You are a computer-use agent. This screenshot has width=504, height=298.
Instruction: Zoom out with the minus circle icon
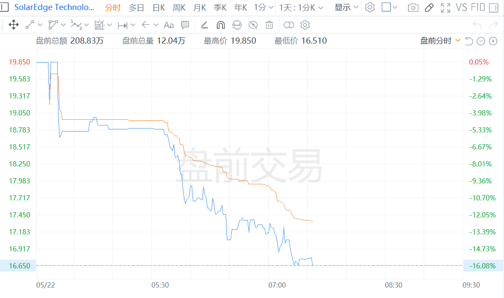pyautogui.click(x=481, y=41)
